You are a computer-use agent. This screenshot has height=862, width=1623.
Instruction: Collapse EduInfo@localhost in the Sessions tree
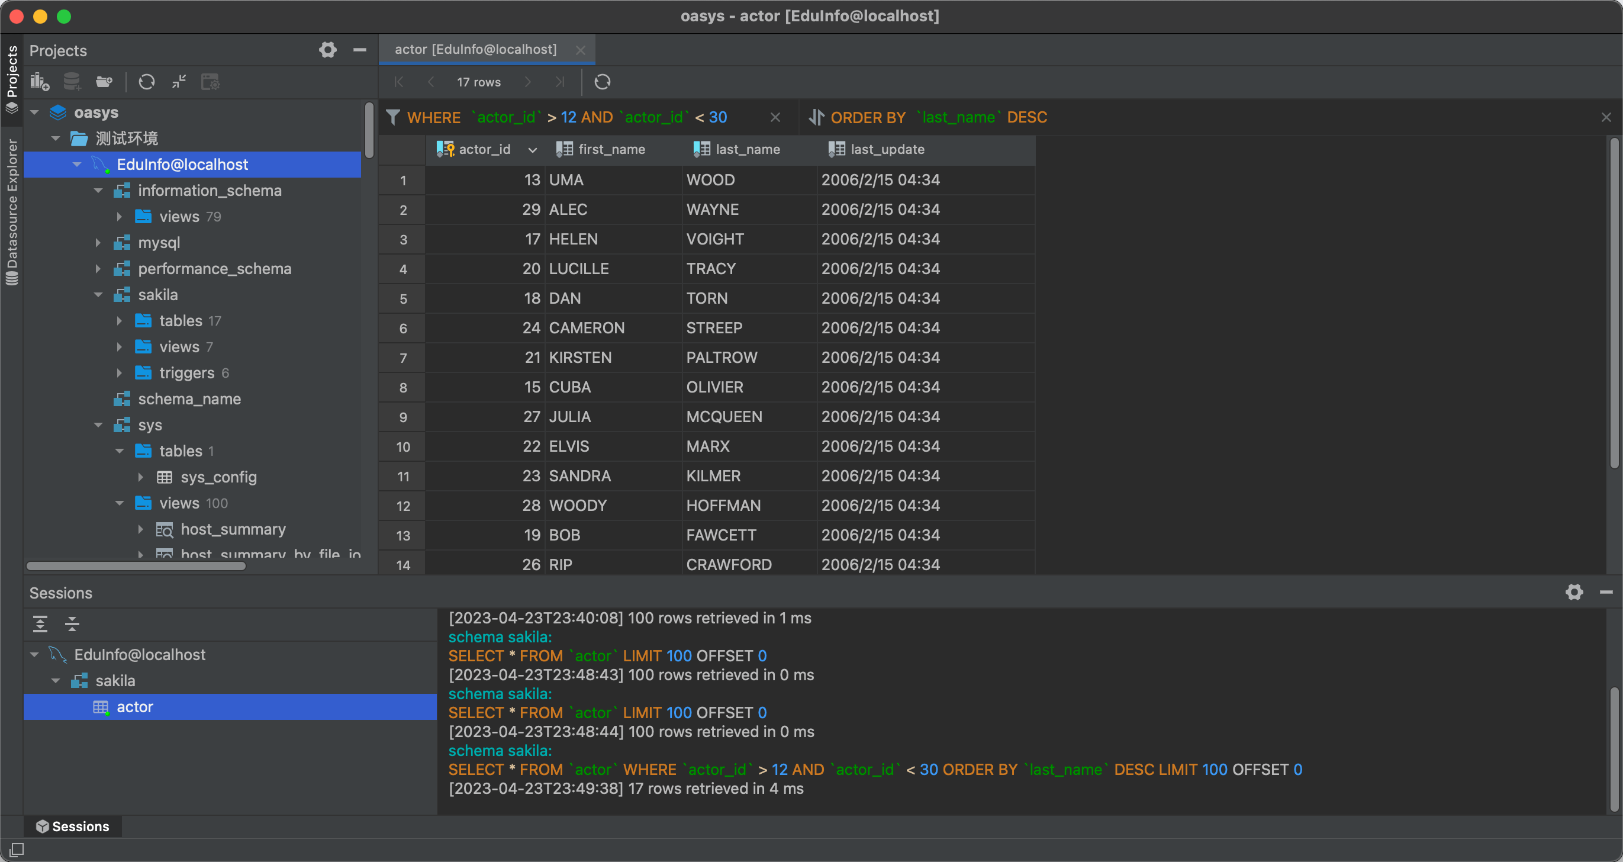[35, 655]
